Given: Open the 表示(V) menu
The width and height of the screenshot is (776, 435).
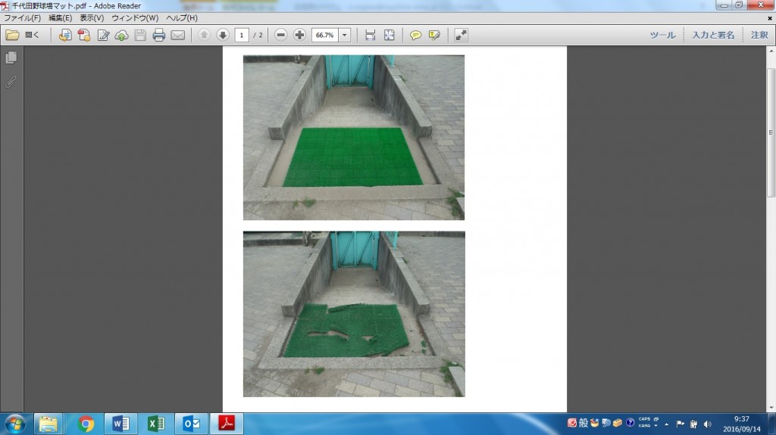Looking at the screenshot, I should 92,18.
